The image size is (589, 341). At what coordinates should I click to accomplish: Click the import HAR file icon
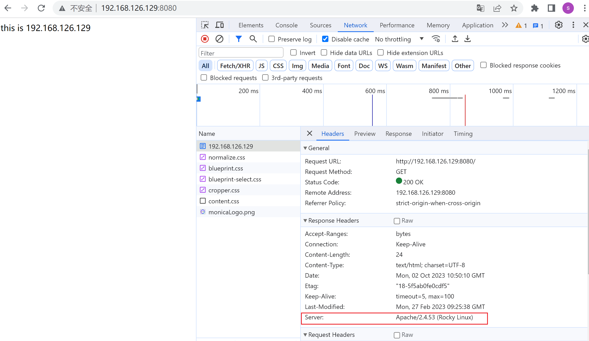(455, 39)
